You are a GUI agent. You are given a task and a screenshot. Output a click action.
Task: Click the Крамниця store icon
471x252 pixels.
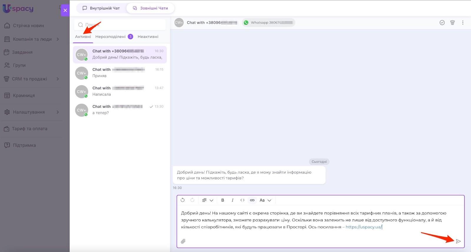(7, 95)
